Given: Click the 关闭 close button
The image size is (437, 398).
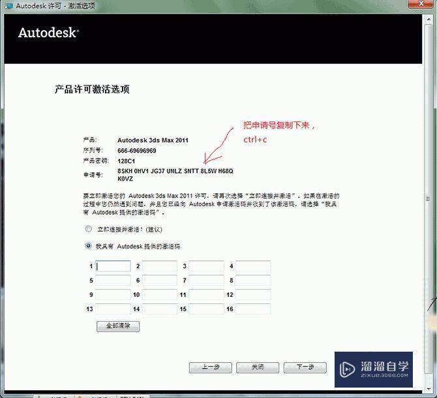Looking at the screenshot, I should point(258,367).
